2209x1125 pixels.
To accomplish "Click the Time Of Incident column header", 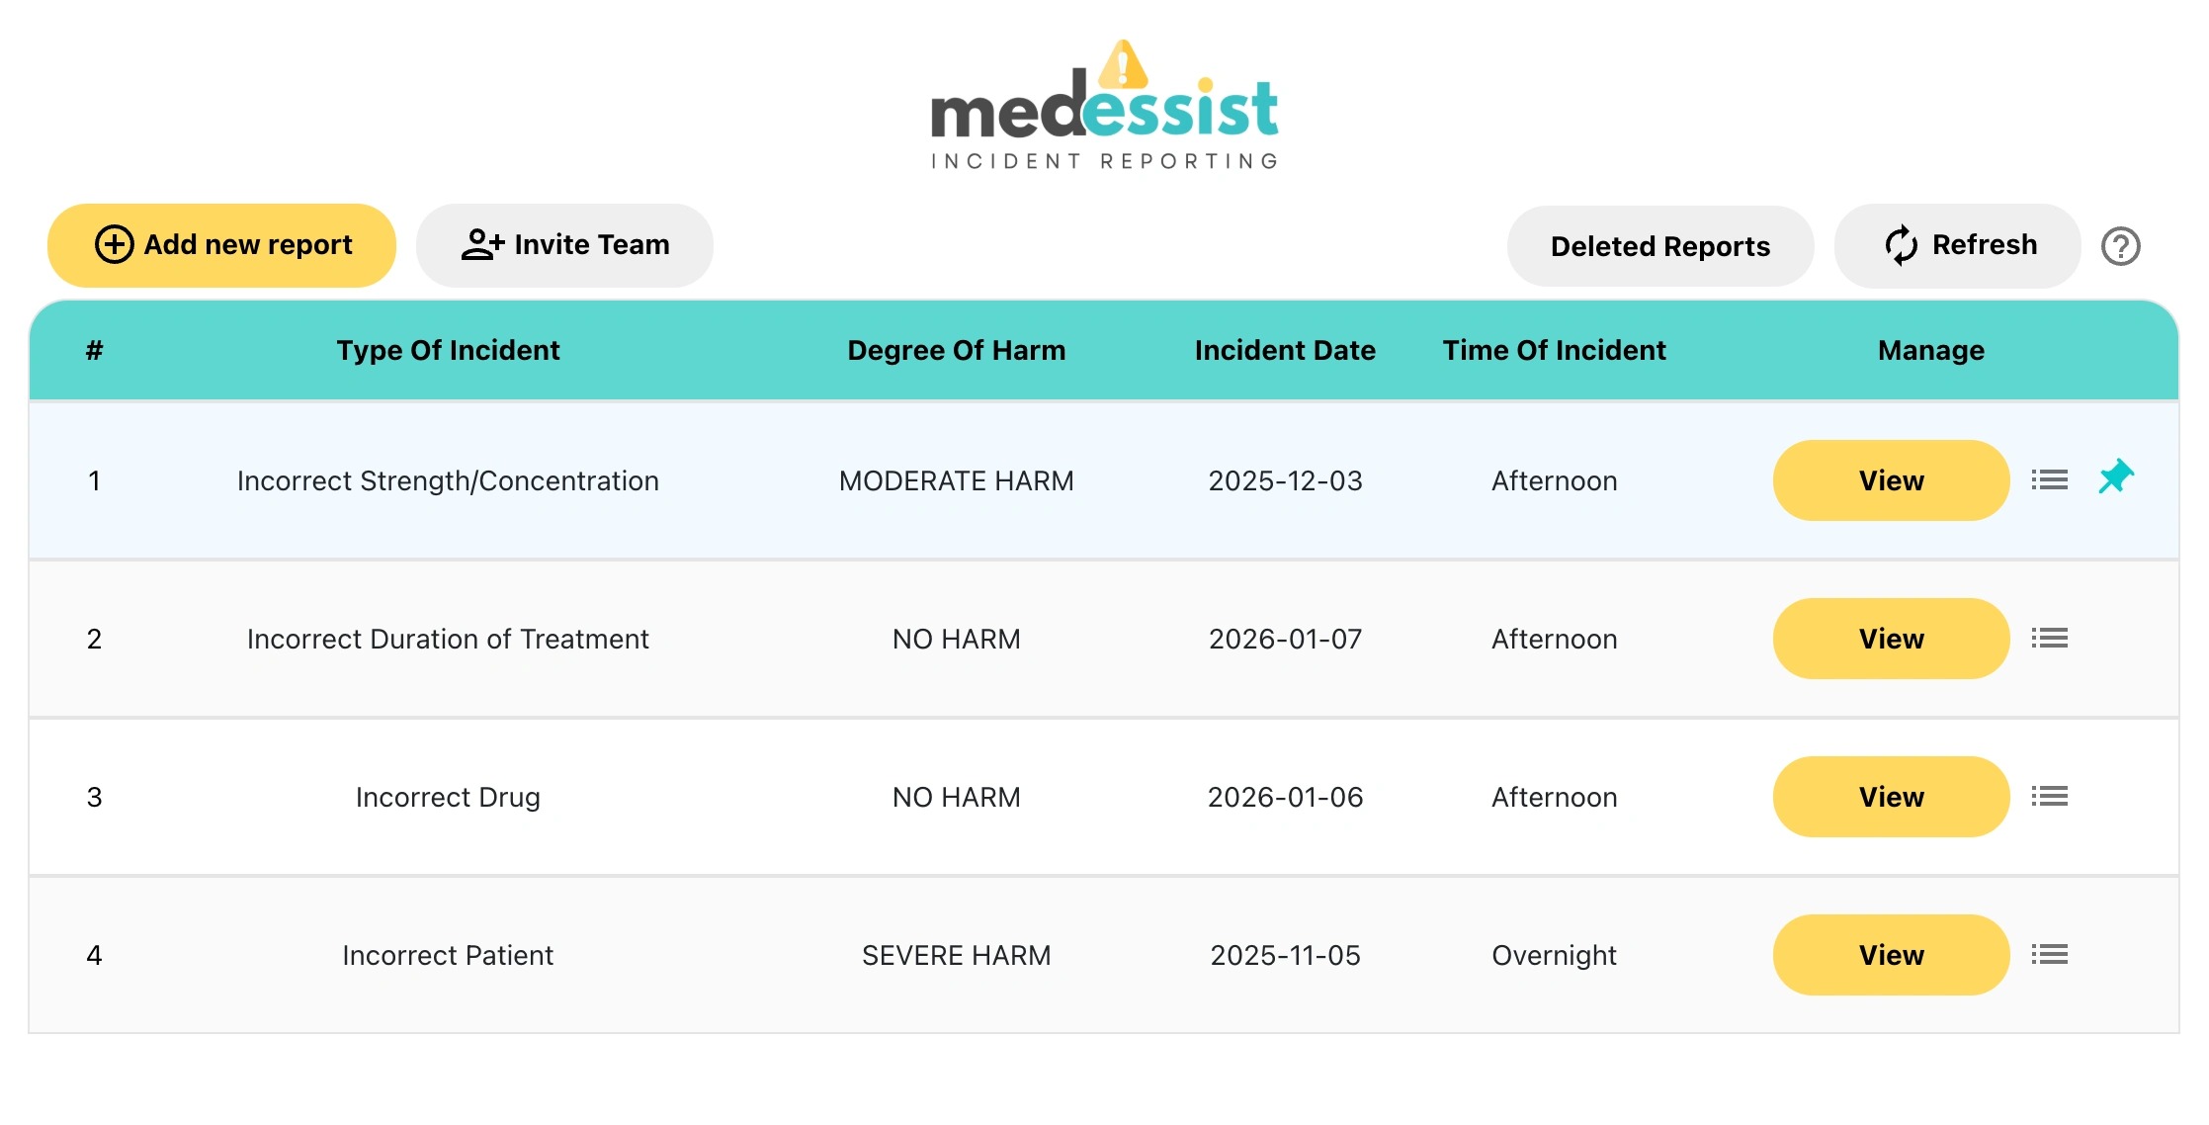I will pyautogui.click(x=1554, y=350).
